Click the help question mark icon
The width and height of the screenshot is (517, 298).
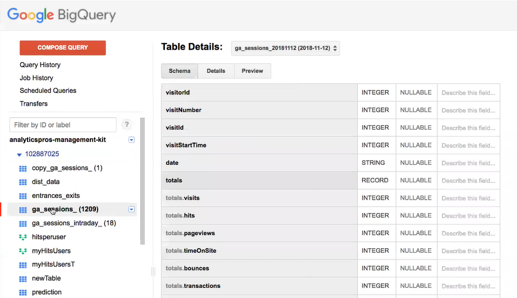coord(127,125)
